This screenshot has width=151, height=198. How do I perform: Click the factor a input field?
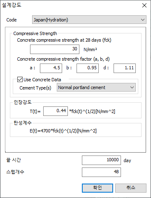[x=51, y=68]
